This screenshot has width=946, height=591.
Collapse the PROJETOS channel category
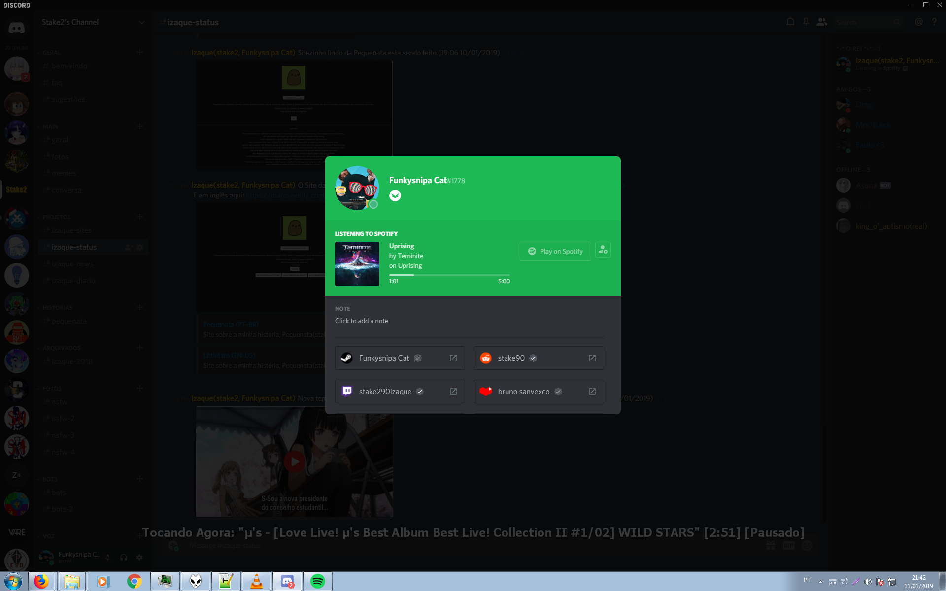[56, 217]
